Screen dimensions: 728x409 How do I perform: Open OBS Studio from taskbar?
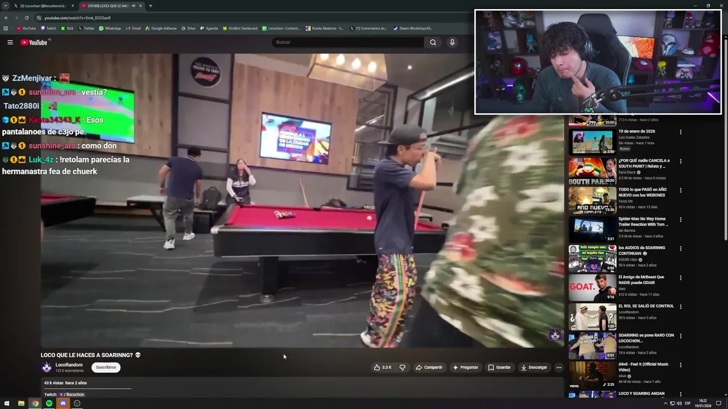pos(77,403)
